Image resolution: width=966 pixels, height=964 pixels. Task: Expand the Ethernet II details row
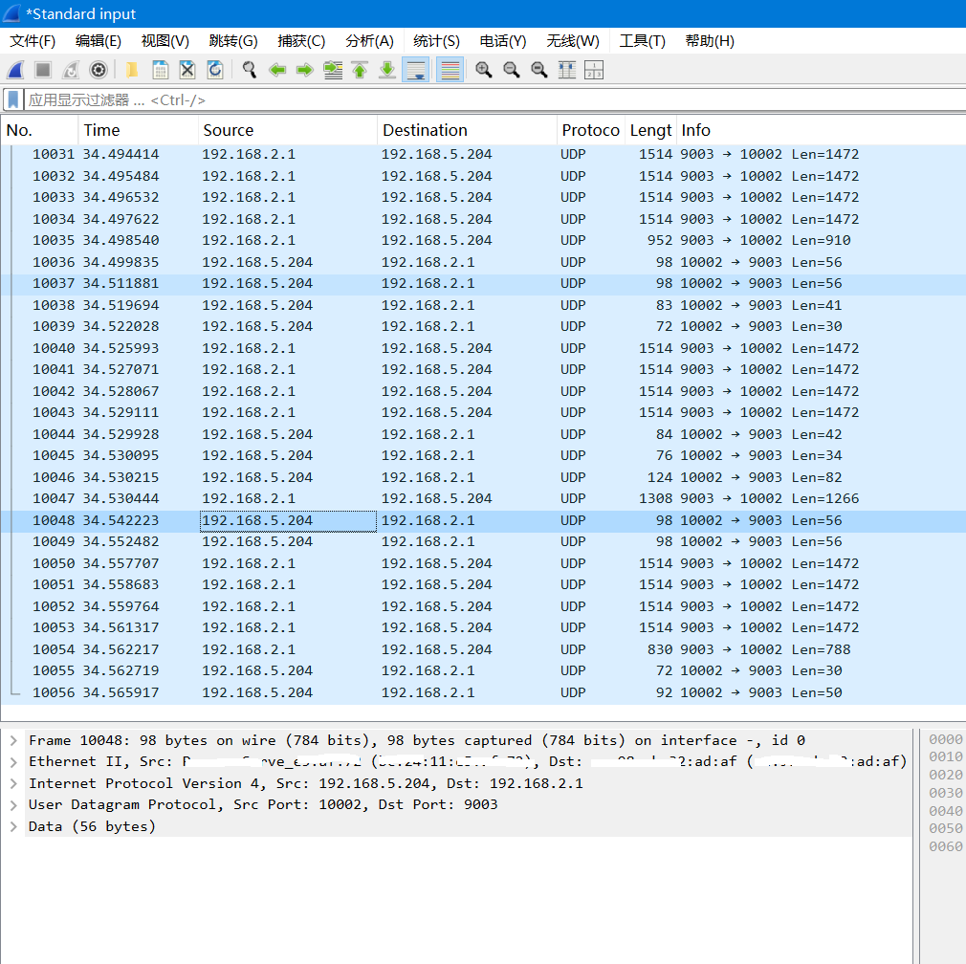point(13,762)
